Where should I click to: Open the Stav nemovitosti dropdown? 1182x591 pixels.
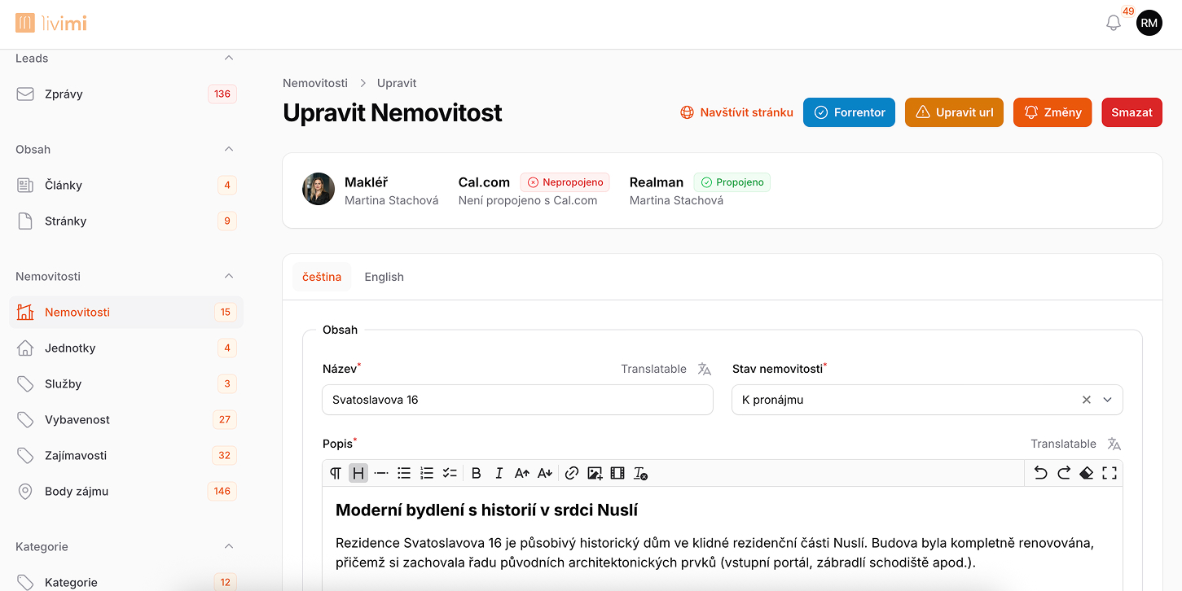pos(1107,400)
